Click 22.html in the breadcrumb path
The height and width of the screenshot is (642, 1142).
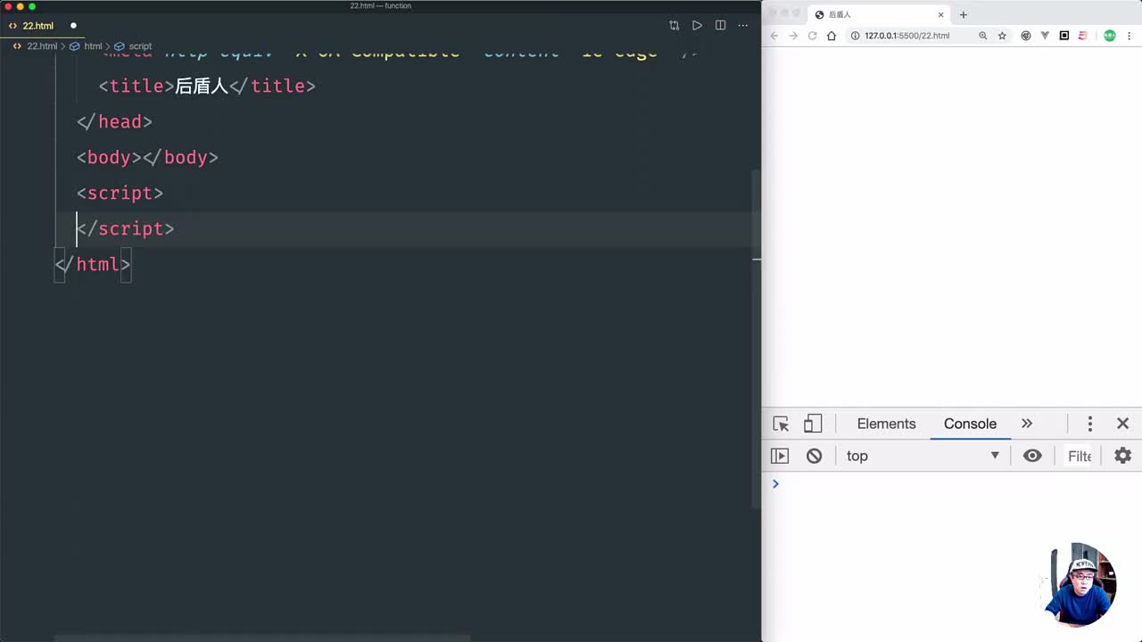(42, 45)
